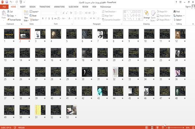Toggle text Shadow formatting
This screenshot has width=195, height=129.
click(52, 18)
